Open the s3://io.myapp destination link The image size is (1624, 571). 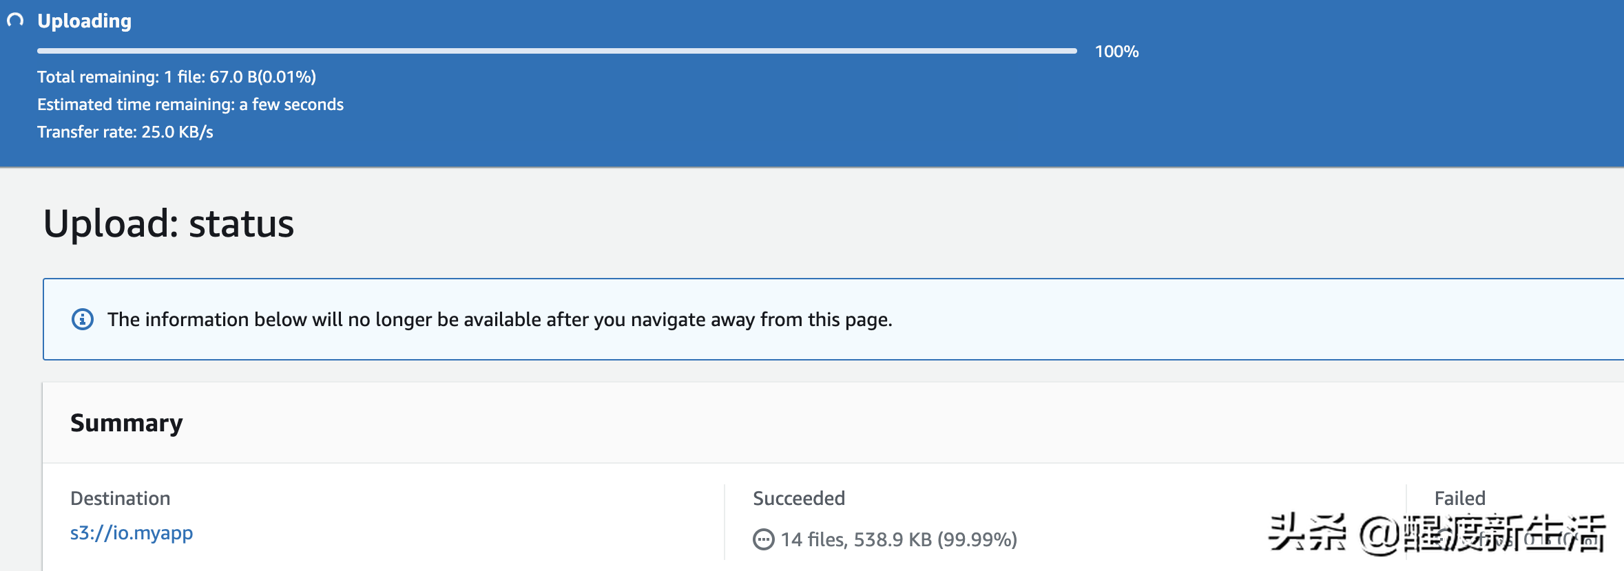(x=132, y=533)
